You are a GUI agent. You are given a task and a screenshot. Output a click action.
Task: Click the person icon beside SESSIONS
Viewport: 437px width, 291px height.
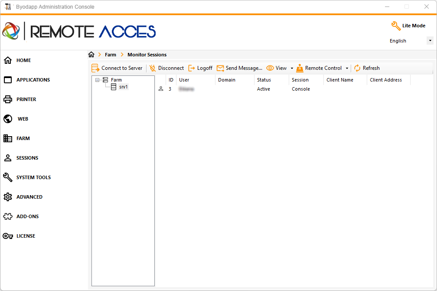pos(8,158)
